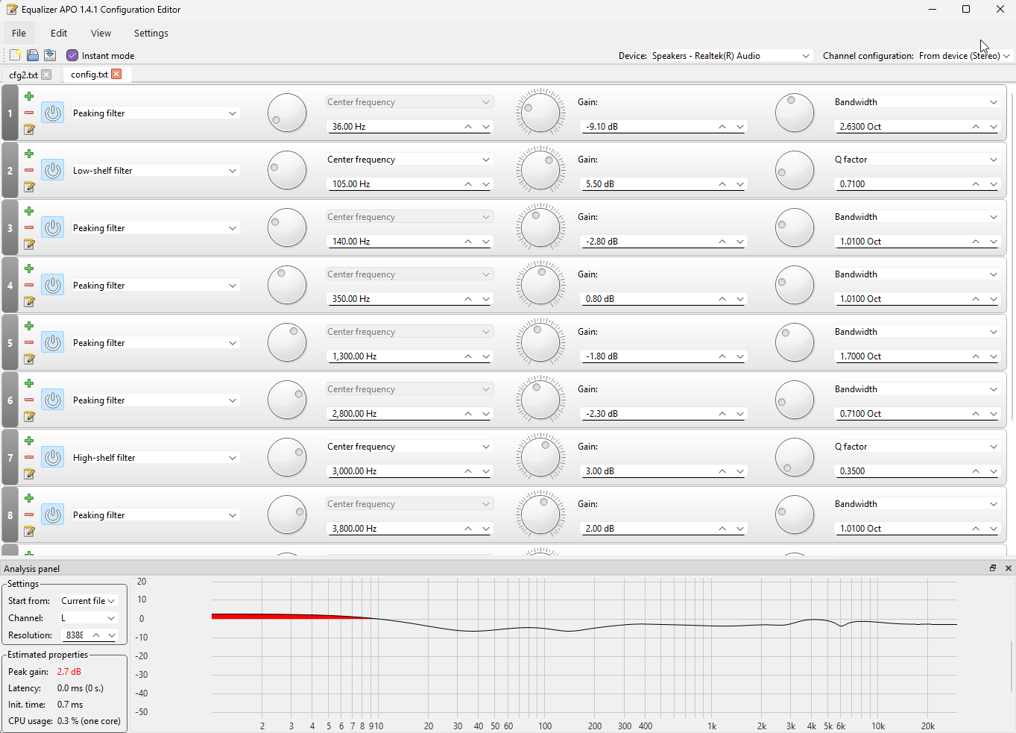Close the Analysis panel
Screen dimensions: 1016x733
pyautogui.click(x=1009, y=568)
